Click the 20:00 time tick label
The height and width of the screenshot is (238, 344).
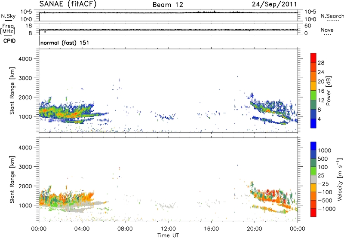pos(255,229)
